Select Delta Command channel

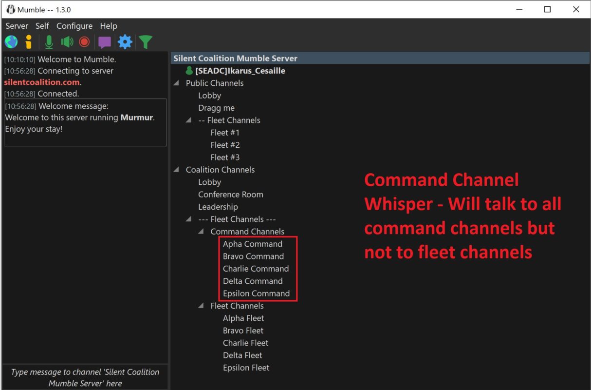coord(253,281)
